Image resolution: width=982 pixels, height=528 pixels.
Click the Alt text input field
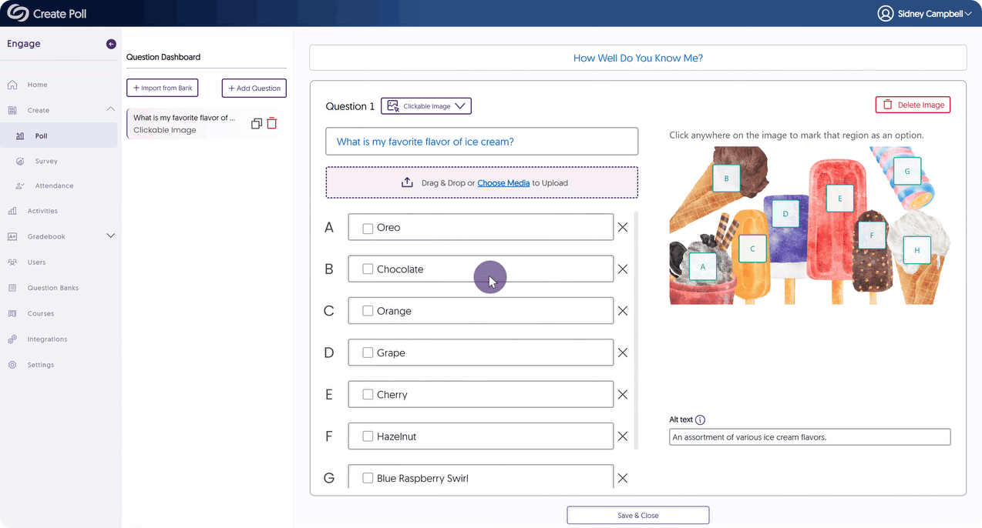click(809, 437)
